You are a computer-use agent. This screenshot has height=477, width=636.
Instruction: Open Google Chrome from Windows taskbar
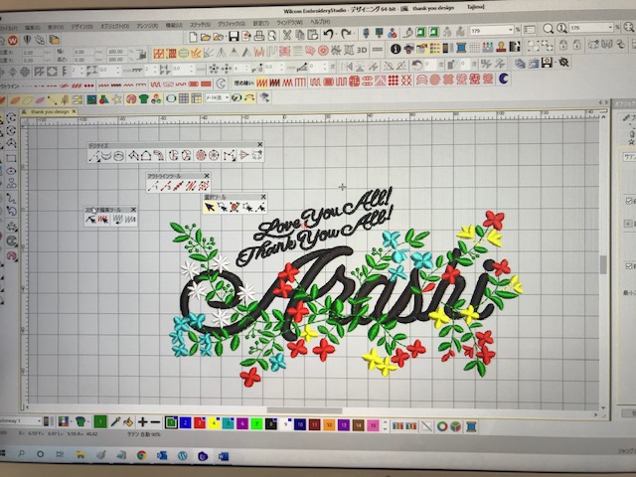tap(141, 455)
